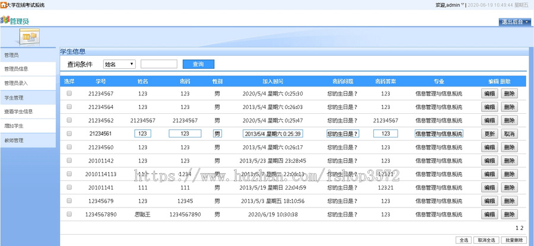Click the 专业 column header

coord(438,82)
